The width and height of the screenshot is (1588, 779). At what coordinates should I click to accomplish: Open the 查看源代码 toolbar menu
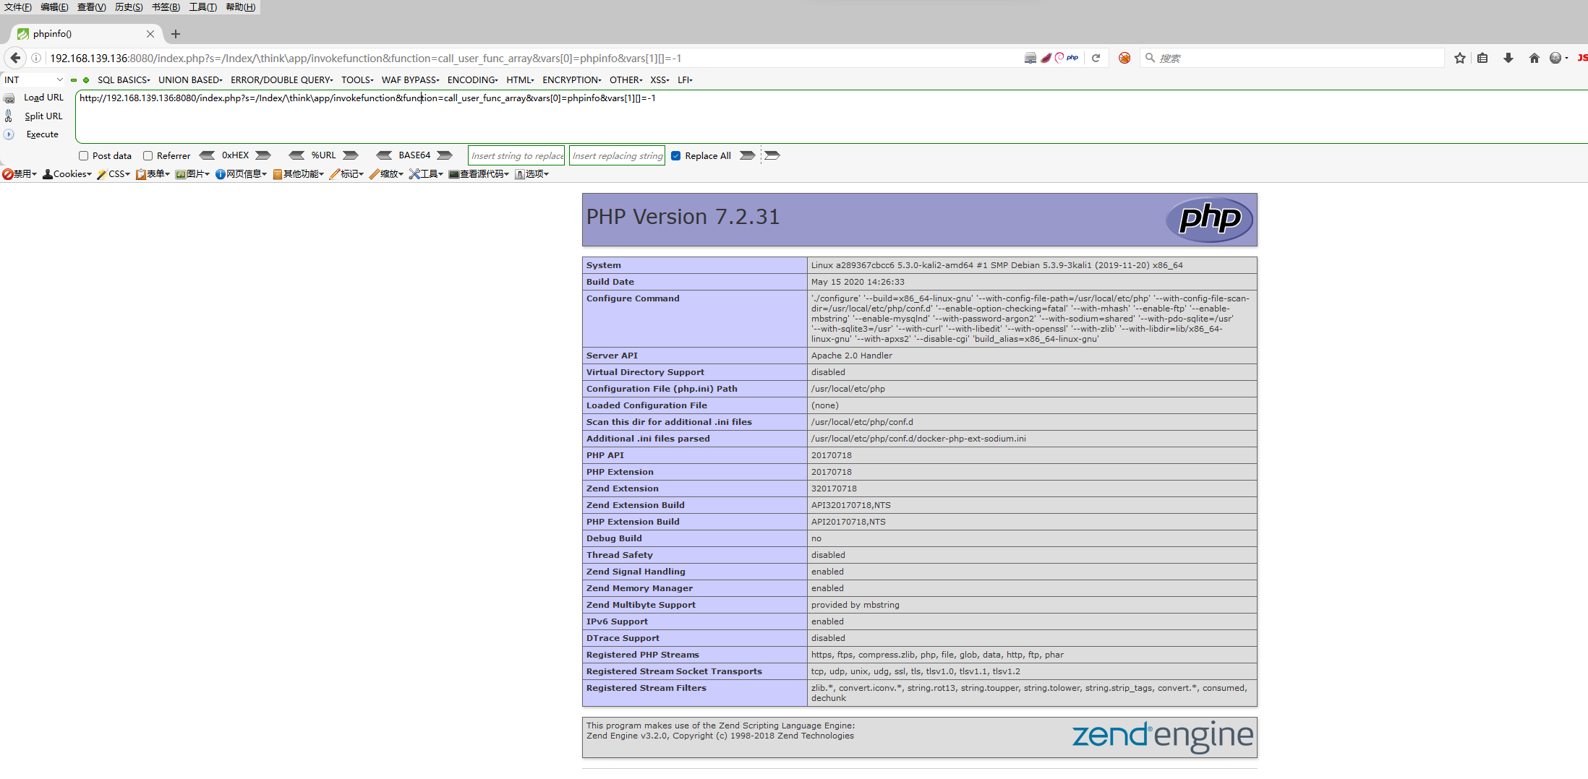[479, 174]
